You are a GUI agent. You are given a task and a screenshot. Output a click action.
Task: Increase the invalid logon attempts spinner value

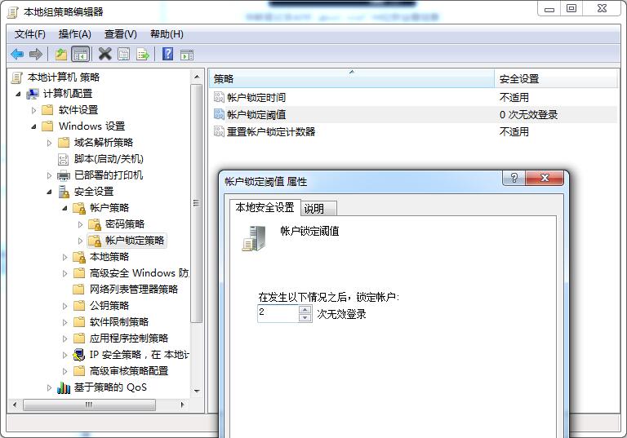click(x=305, y=309)
